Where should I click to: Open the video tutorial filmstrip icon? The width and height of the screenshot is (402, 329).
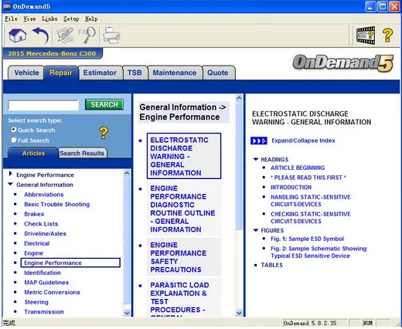tap(366, 36)
